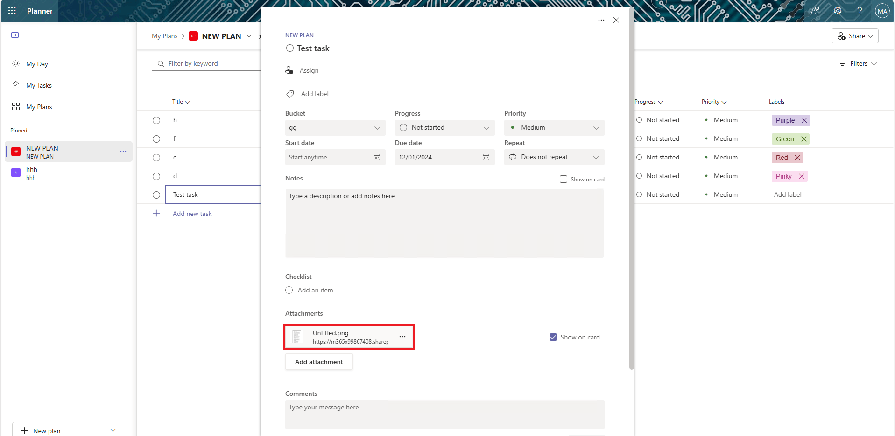This screenshot has height=436, width=895.
Task: Click the Assign icon on Test task
Action: (289, 70)
